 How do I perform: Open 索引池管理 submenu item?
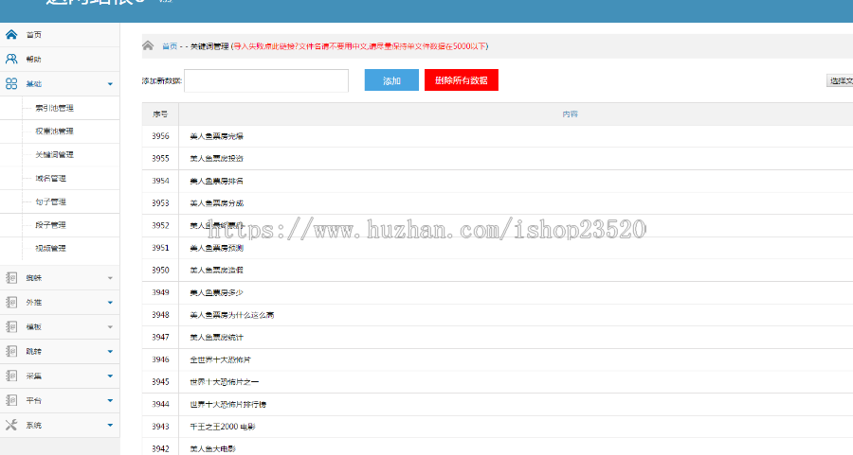coord(54,108)
